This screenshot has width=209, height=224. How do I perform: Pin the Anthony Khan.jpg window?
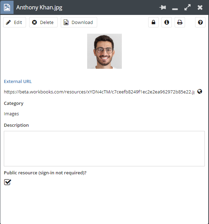[x=162, y=7]
